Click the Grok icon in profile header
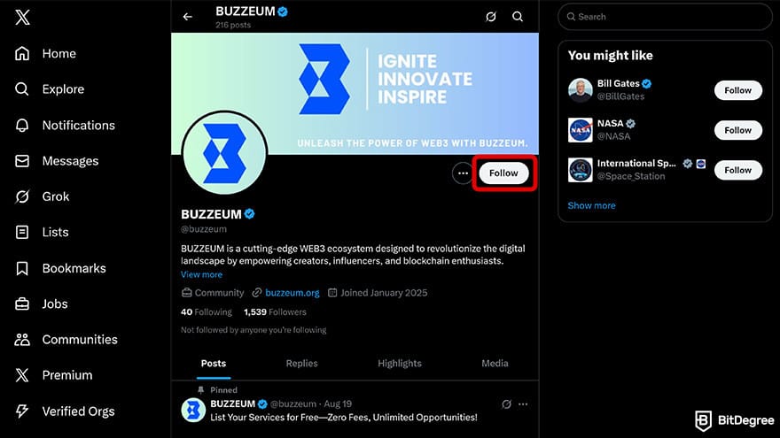780x438 pixels. (x=491, y=17)
